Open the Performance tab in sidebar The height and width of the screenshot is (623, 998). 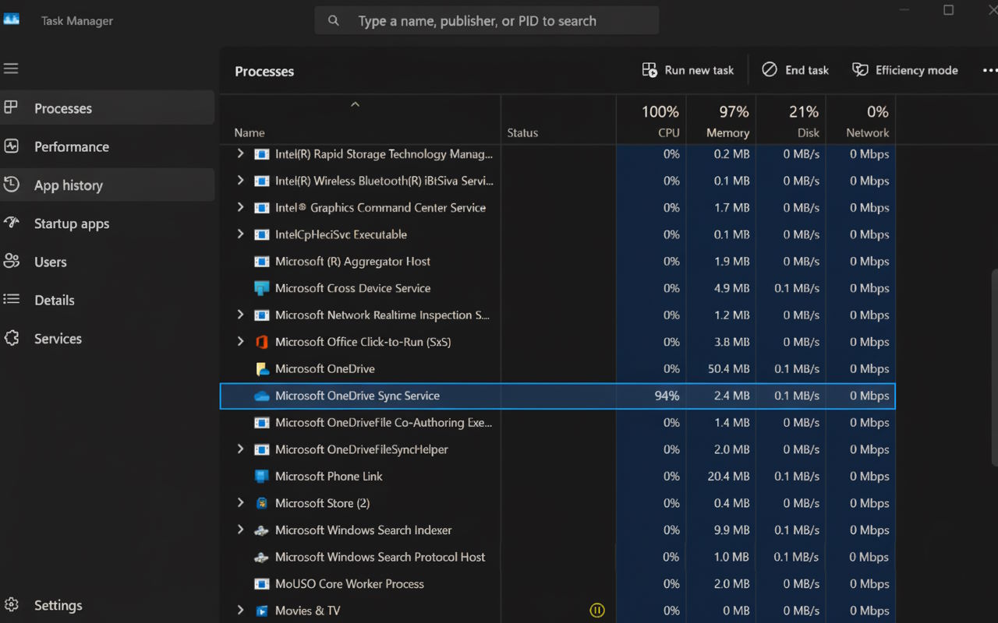71,147
